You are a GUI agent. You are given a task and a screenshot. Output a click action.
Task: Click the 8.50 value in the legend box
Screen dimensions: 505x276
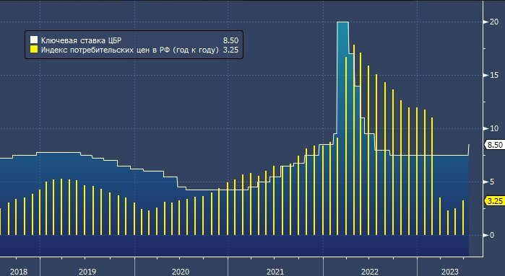(231, 40)
